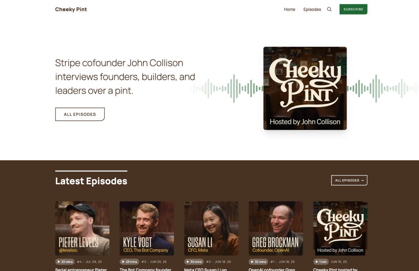Open the Episodes nav item
The height and width of the screenshot is (271, 419).
coord(312,9)
